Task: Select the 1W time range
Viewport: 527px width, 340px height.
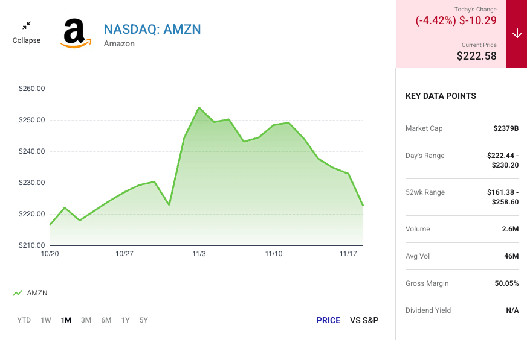Action: [46, 320]
